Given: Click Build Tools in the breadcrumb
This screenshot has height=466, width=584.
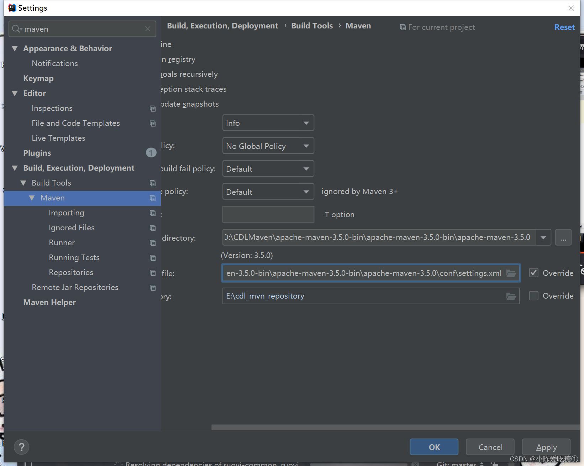Looking at the screenshot, I should 312,26.
